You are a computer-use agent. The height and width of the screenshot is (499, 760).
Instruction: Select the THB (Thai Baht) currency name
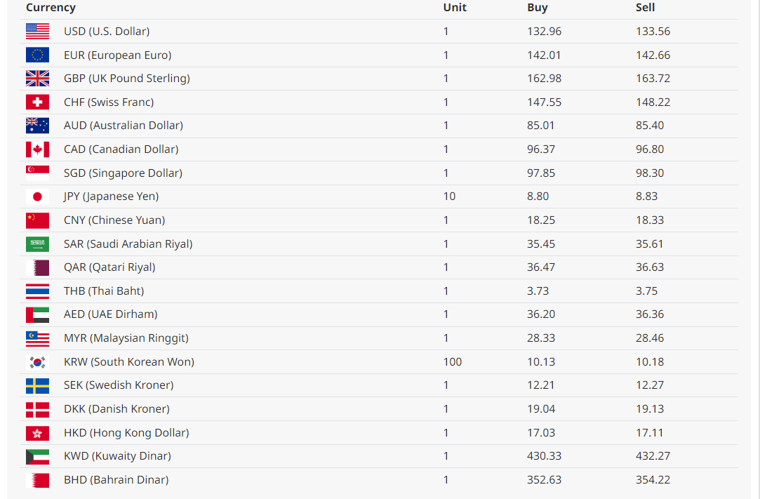pos(104,291)
